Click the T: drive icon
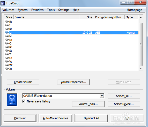 coord(7,54)
